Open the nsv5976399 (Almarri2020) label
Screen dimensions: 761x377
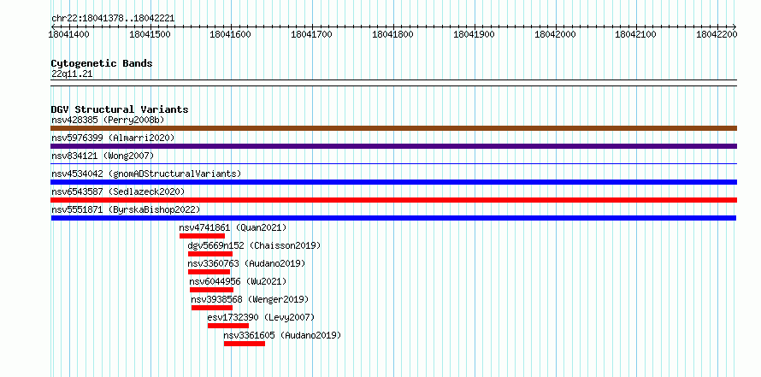click(x=113, y=138)
